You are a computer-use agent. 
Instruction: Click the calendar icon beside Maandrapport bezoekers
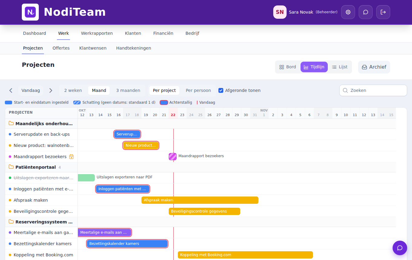coord(71,157)
